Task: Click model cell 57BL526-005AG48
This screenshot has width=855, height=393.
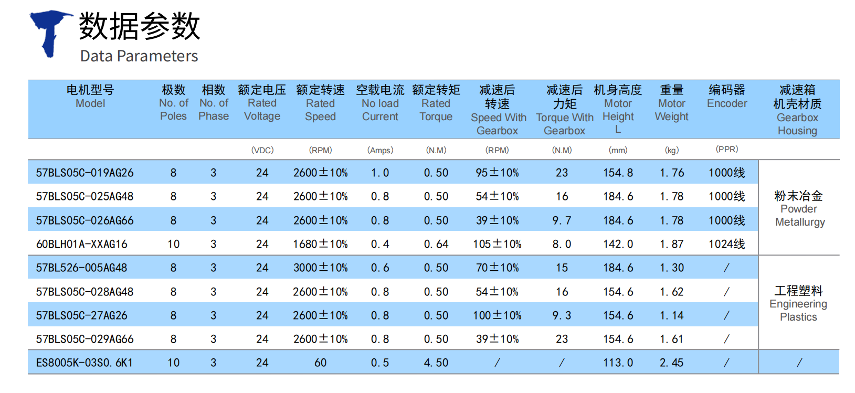Action: click(81, 268)
